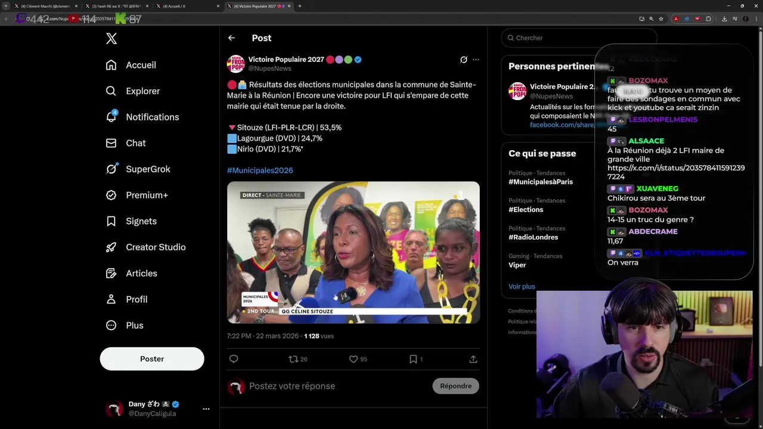Open Premium+ in sidebar
Viewport: 763px width, 429px height.
[137, 195]
